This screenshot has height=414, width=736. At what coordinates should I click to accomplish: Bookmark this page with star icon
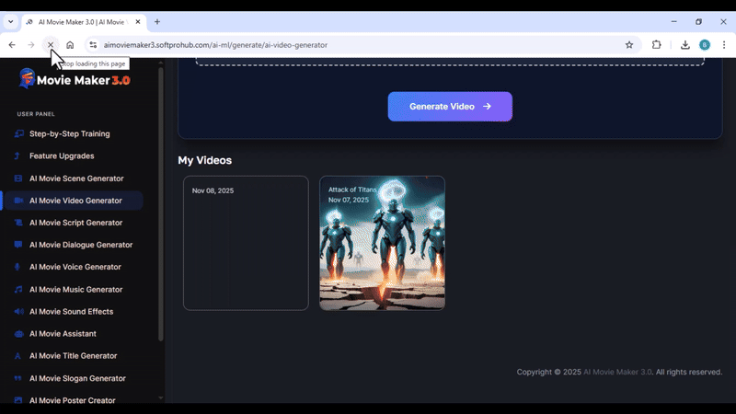point(629,44)
